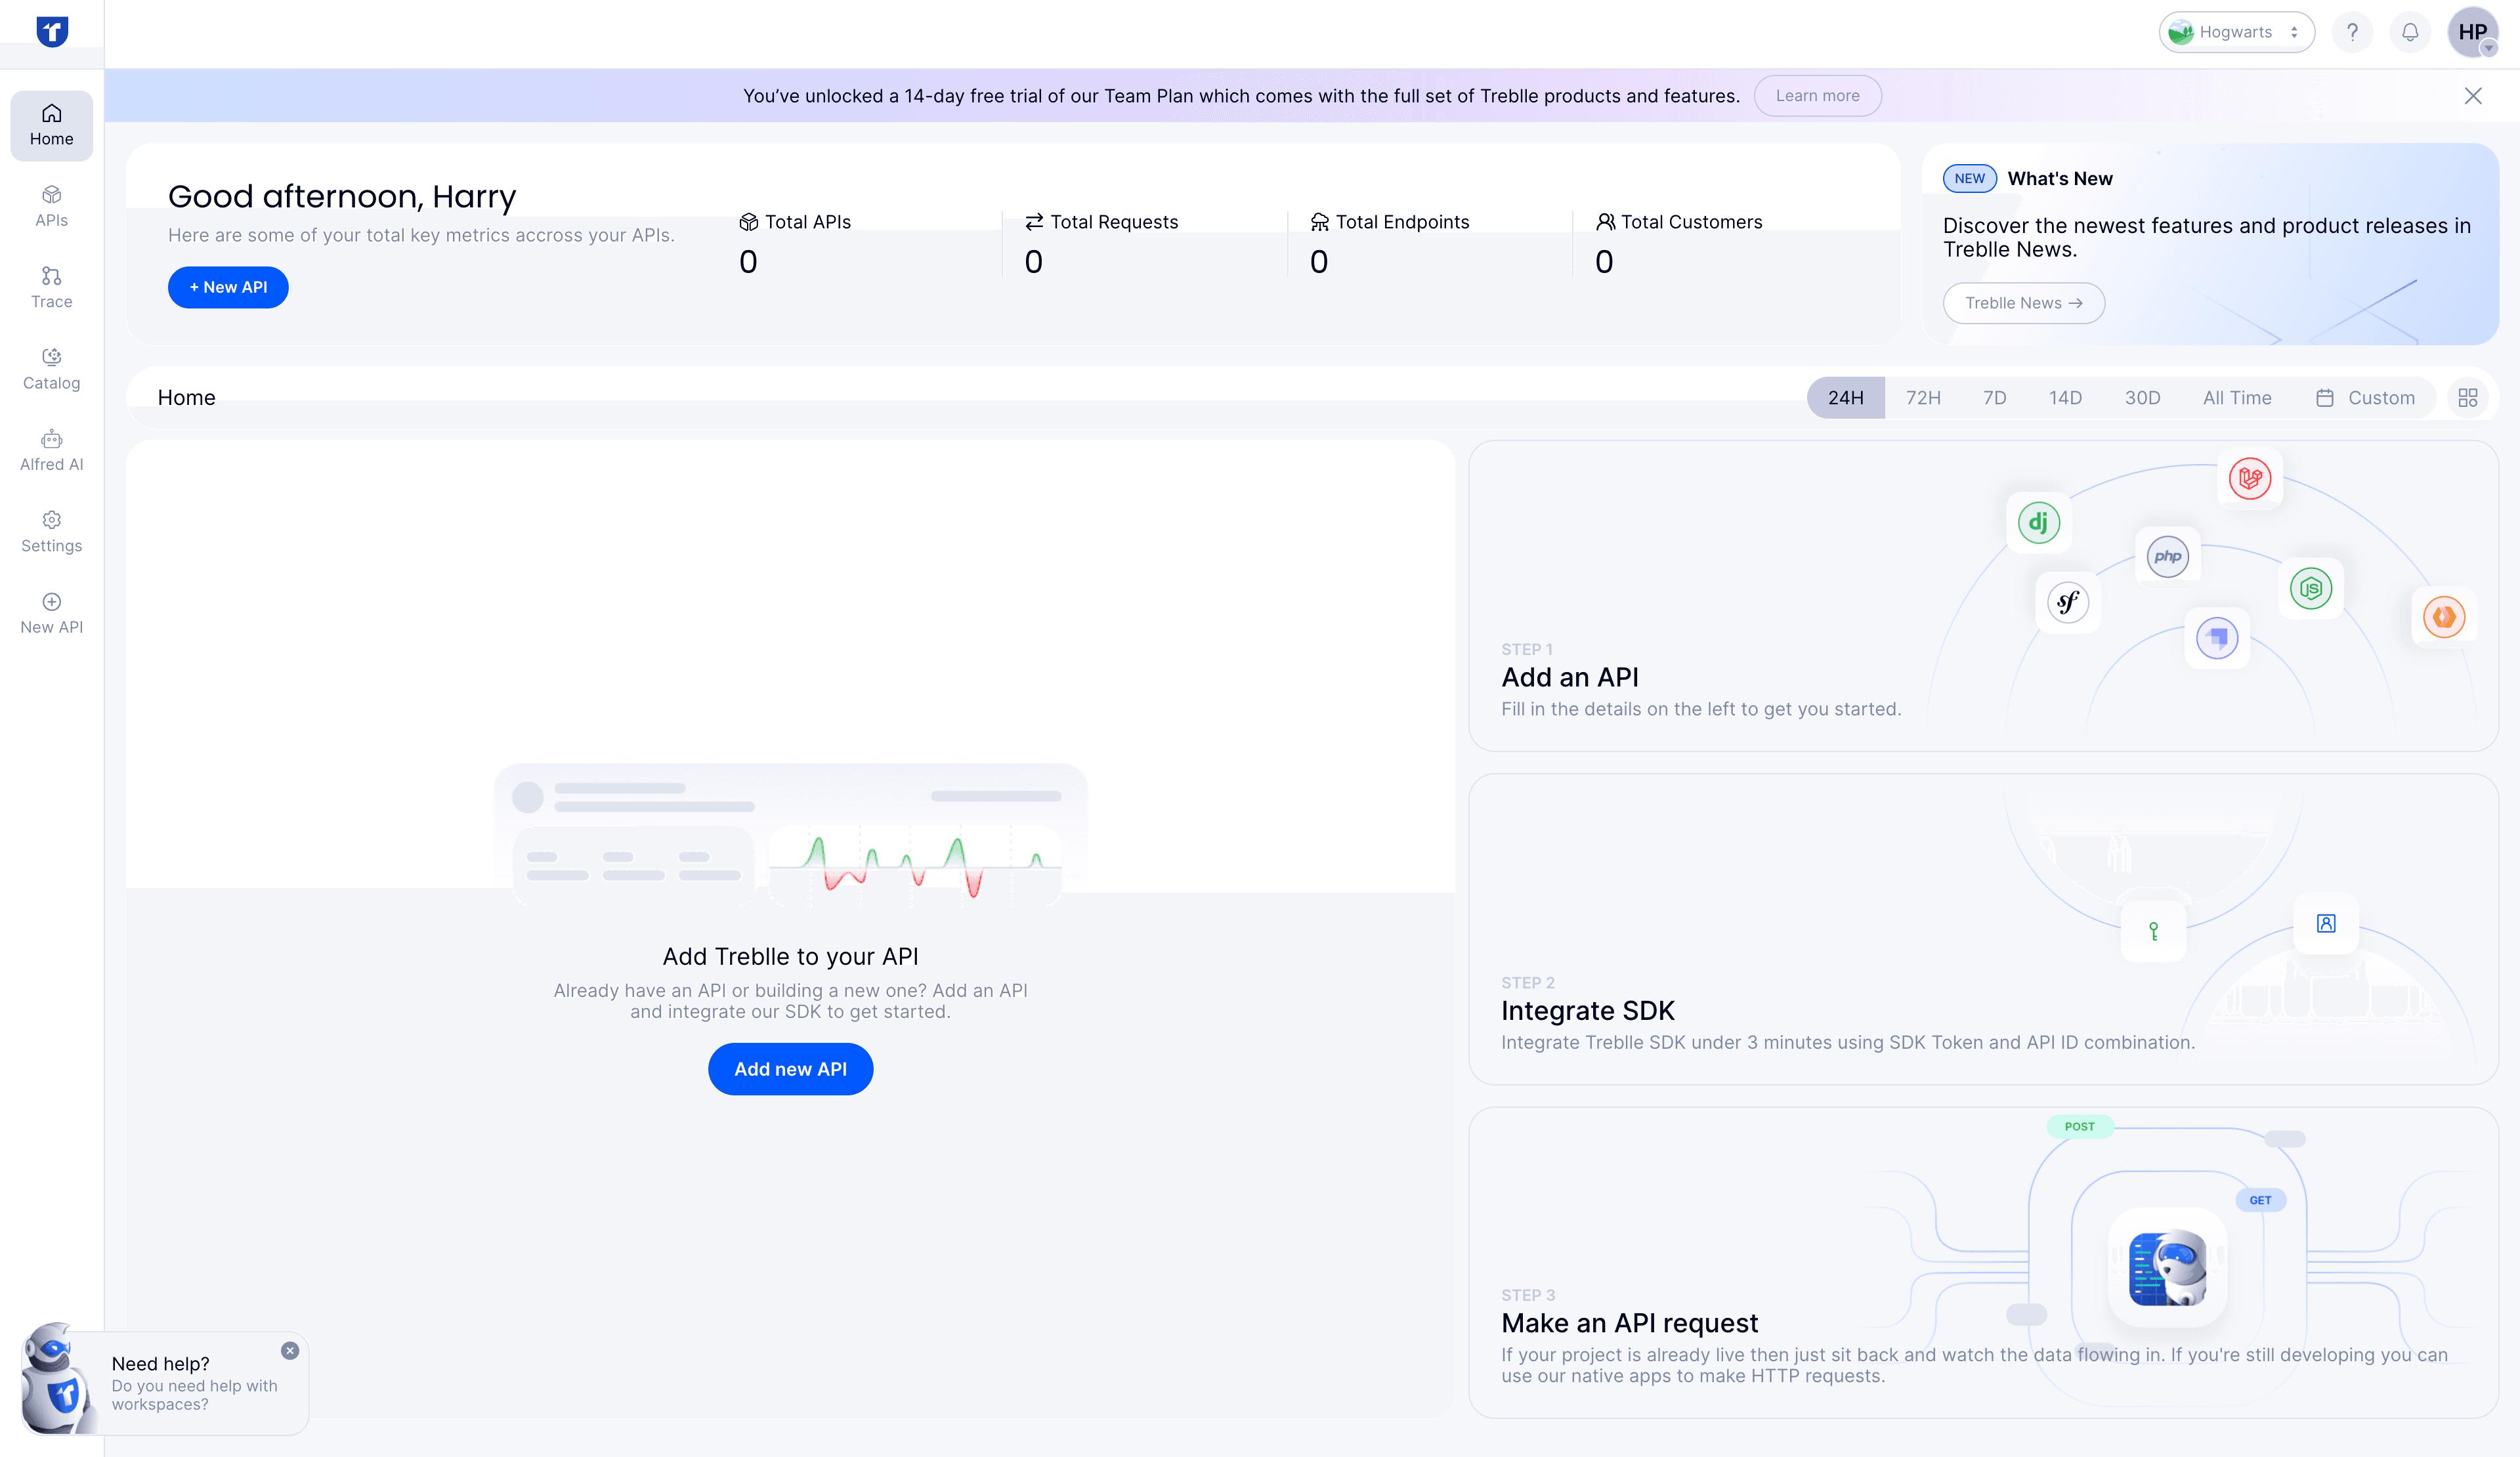The image size is (2520, 1457).
Task: Dismiss the free trial banner
Action: tap(2473, 95)
